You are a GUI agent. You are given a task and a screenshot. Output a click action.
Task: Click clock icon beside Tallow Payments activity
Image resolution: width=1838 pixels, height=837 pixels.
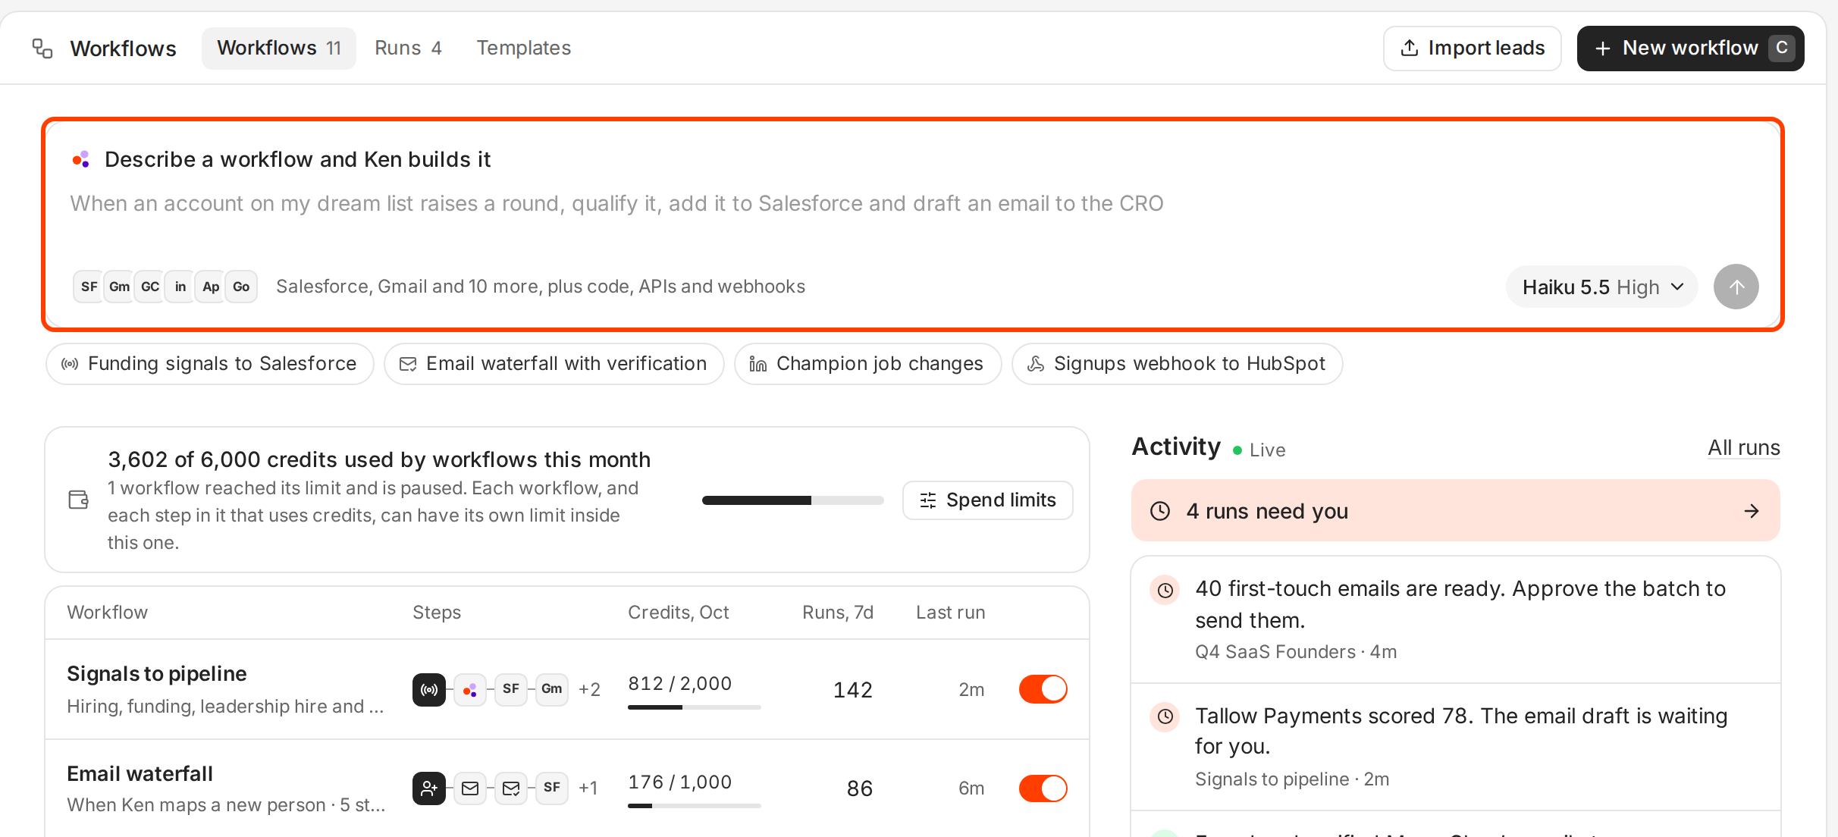click(x=1165, y=716)
